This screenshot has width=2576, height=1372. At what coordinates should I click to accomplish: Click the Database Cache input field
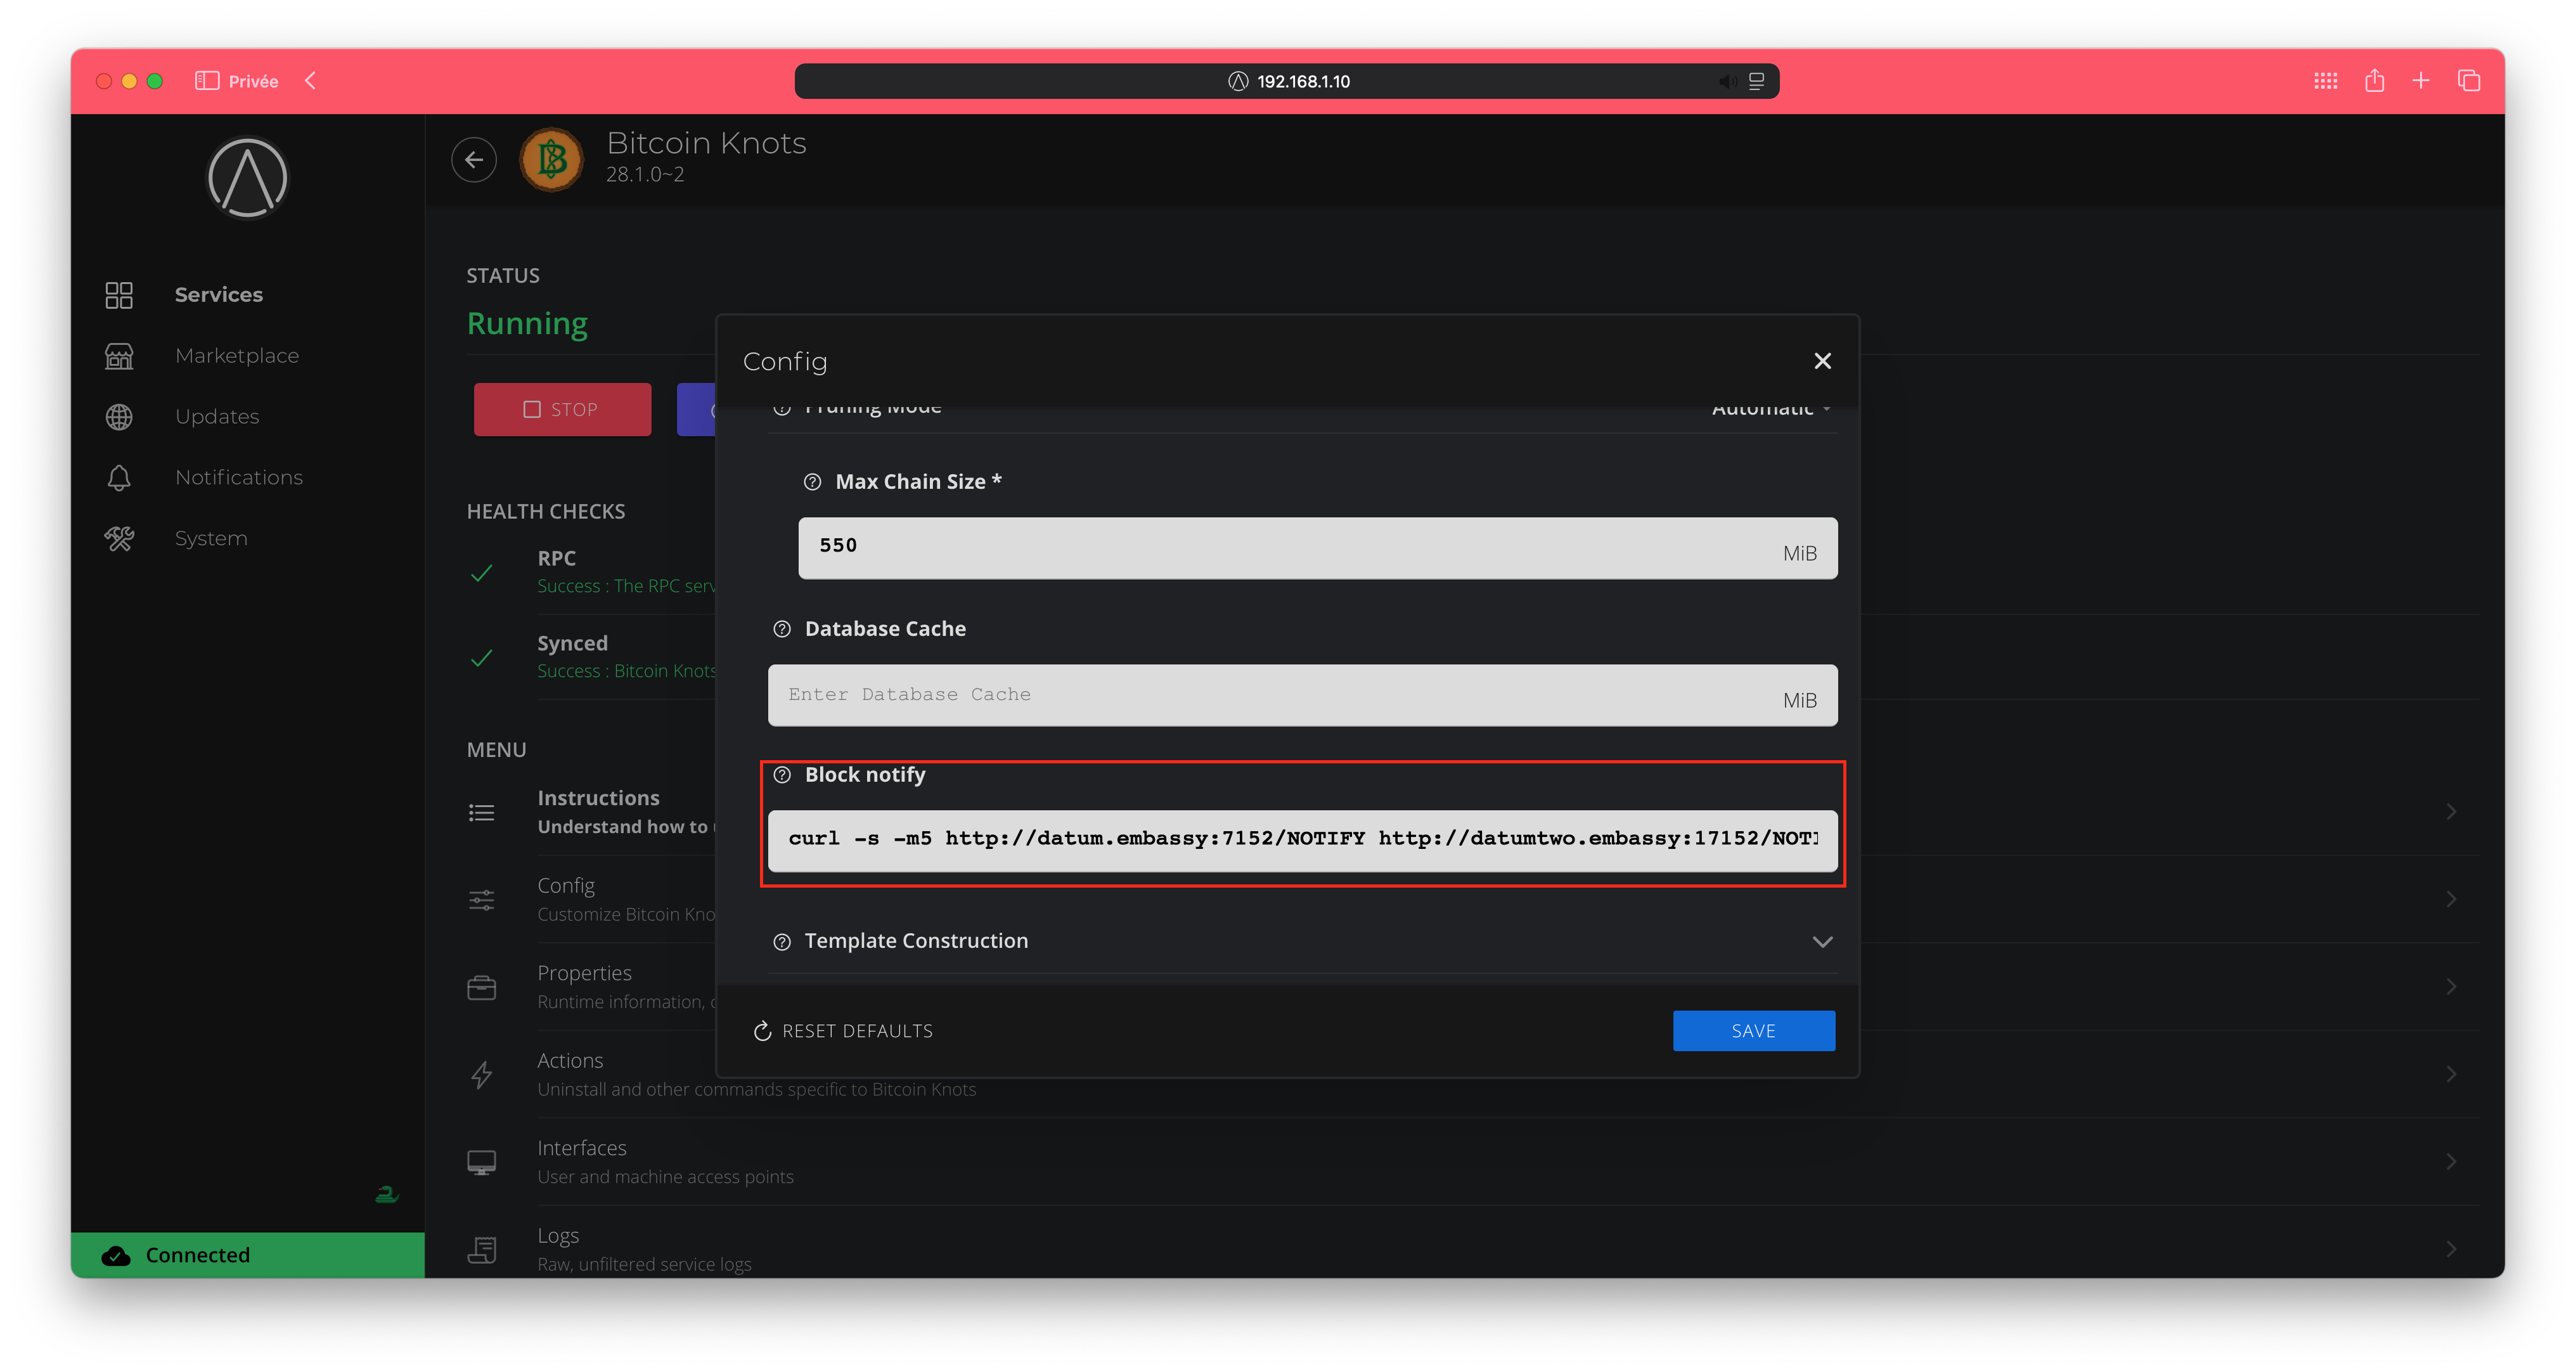[1302, 694]
